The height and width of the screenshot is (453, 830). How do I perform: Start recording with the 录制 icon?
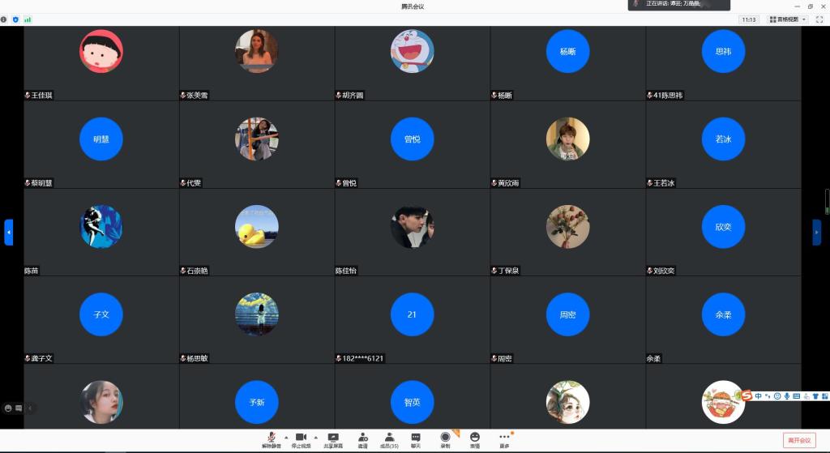point(445,438)
